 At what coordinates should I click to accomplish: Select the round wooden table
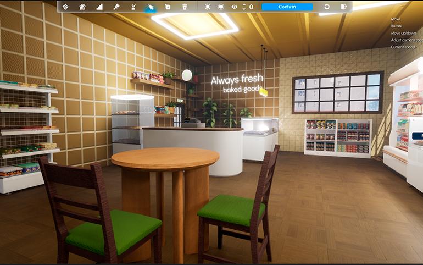[x=165, y=159]
